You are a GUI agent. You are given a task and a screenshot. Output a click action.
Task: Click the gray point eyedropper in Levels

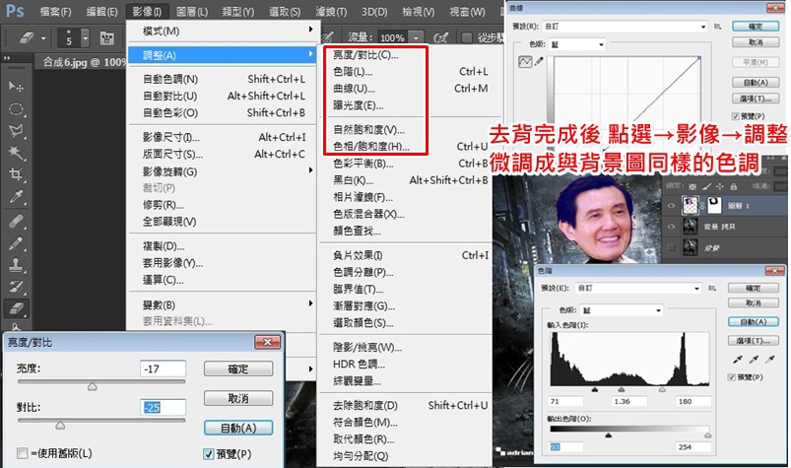point(754,360)
